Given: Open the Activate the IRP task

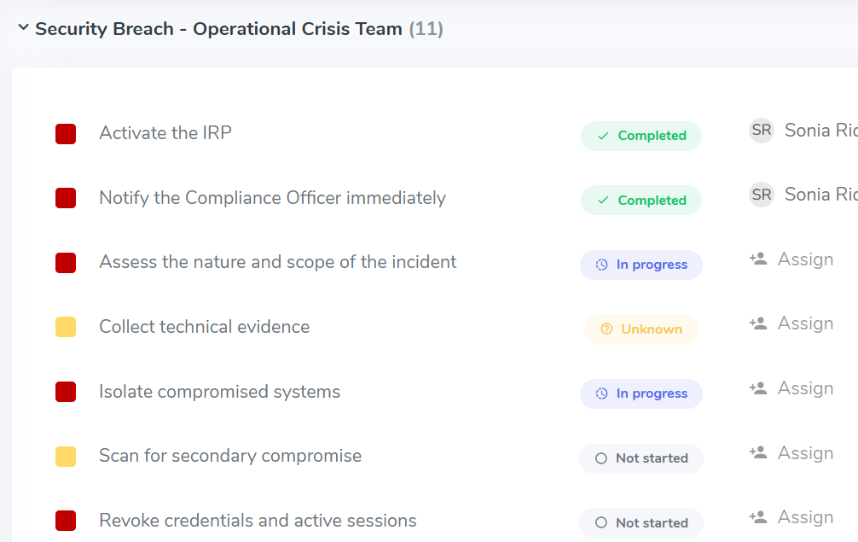Looking at the screenshot, I should tap(165, 133).
